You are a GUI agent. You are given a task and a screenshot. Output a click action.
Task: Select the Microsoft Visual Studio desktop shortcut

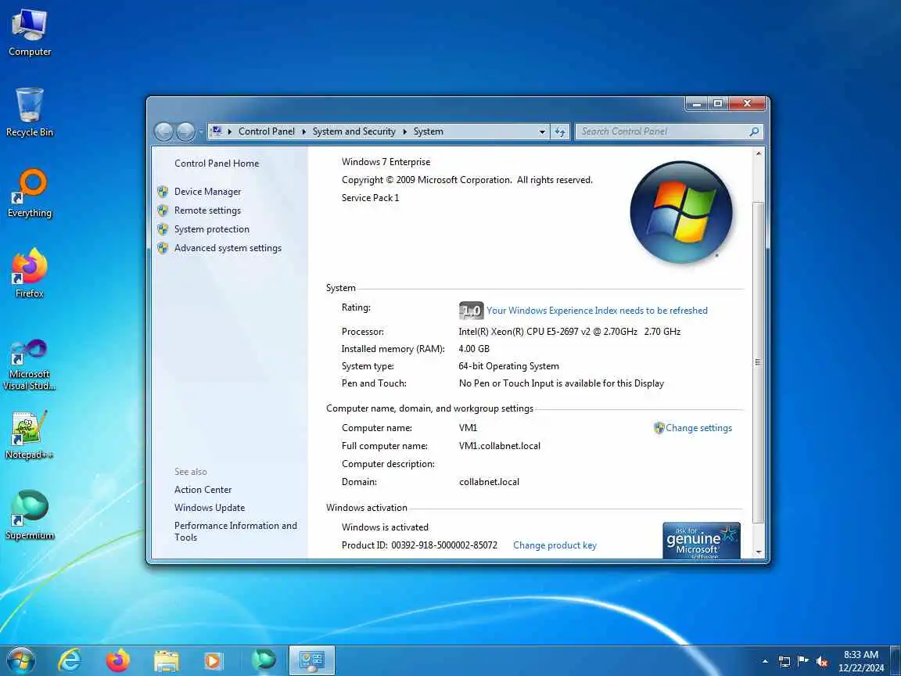click(29, 365)
